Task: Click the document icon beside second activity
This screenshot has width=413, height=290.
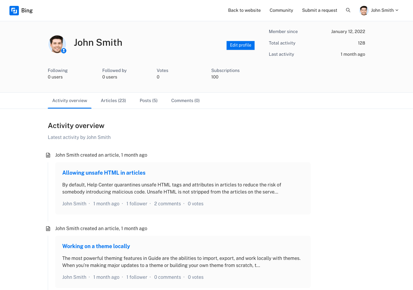Action: pos(48,229)
